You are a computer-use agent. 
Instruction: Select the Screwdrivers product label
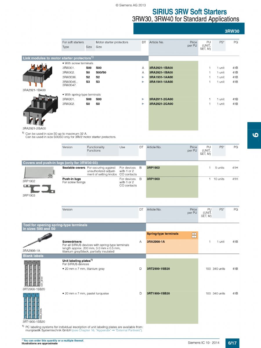click(x=72, y=242)
